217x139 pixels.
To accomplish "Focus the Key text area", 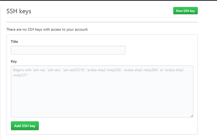I will pyautogui.click(x=102, y=91).
